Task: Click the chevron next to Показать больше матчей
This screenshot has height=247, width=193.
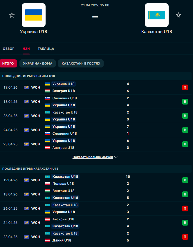Action: pos(116,157)
